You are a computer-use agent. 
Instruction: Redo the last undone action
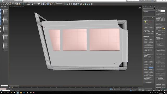click(x=3, y=4)
